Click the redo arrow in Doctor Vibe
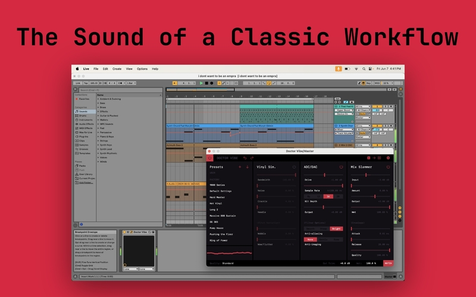Screen dimensions: 476x297 click(252, 158)
